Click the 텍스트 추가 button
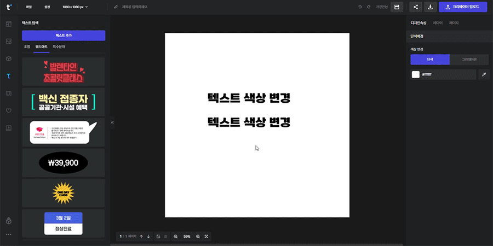This screenshot has height=246, width=493. coord(64,35)
